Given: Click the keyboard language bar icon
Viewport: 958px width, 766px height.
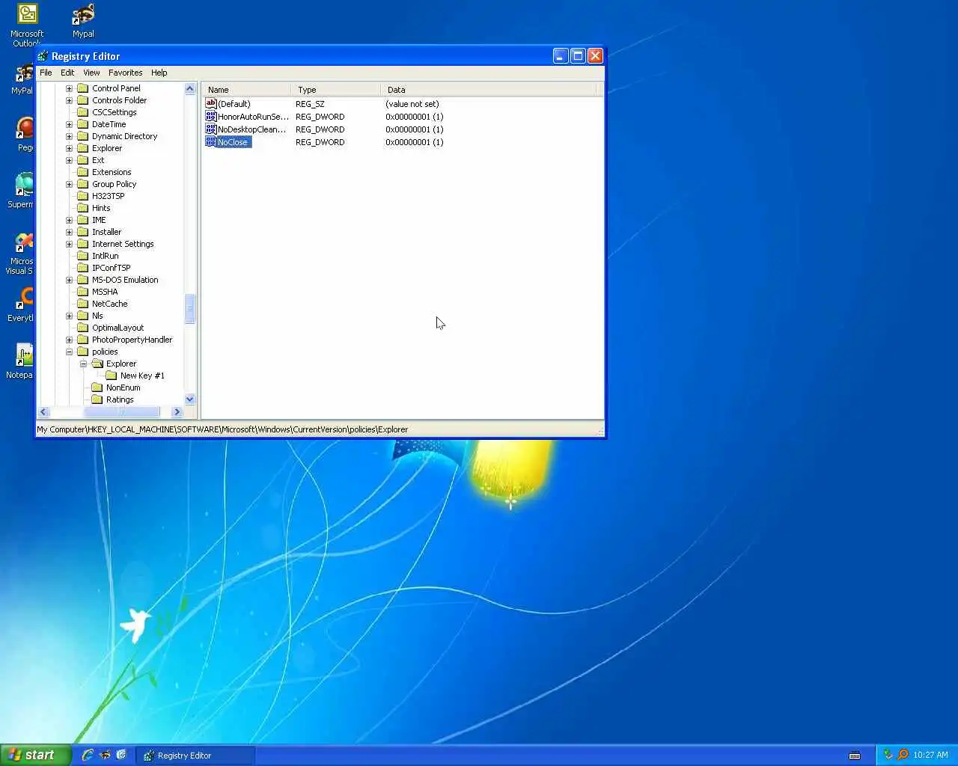Looking at the screenshot, I should (855, 756).
